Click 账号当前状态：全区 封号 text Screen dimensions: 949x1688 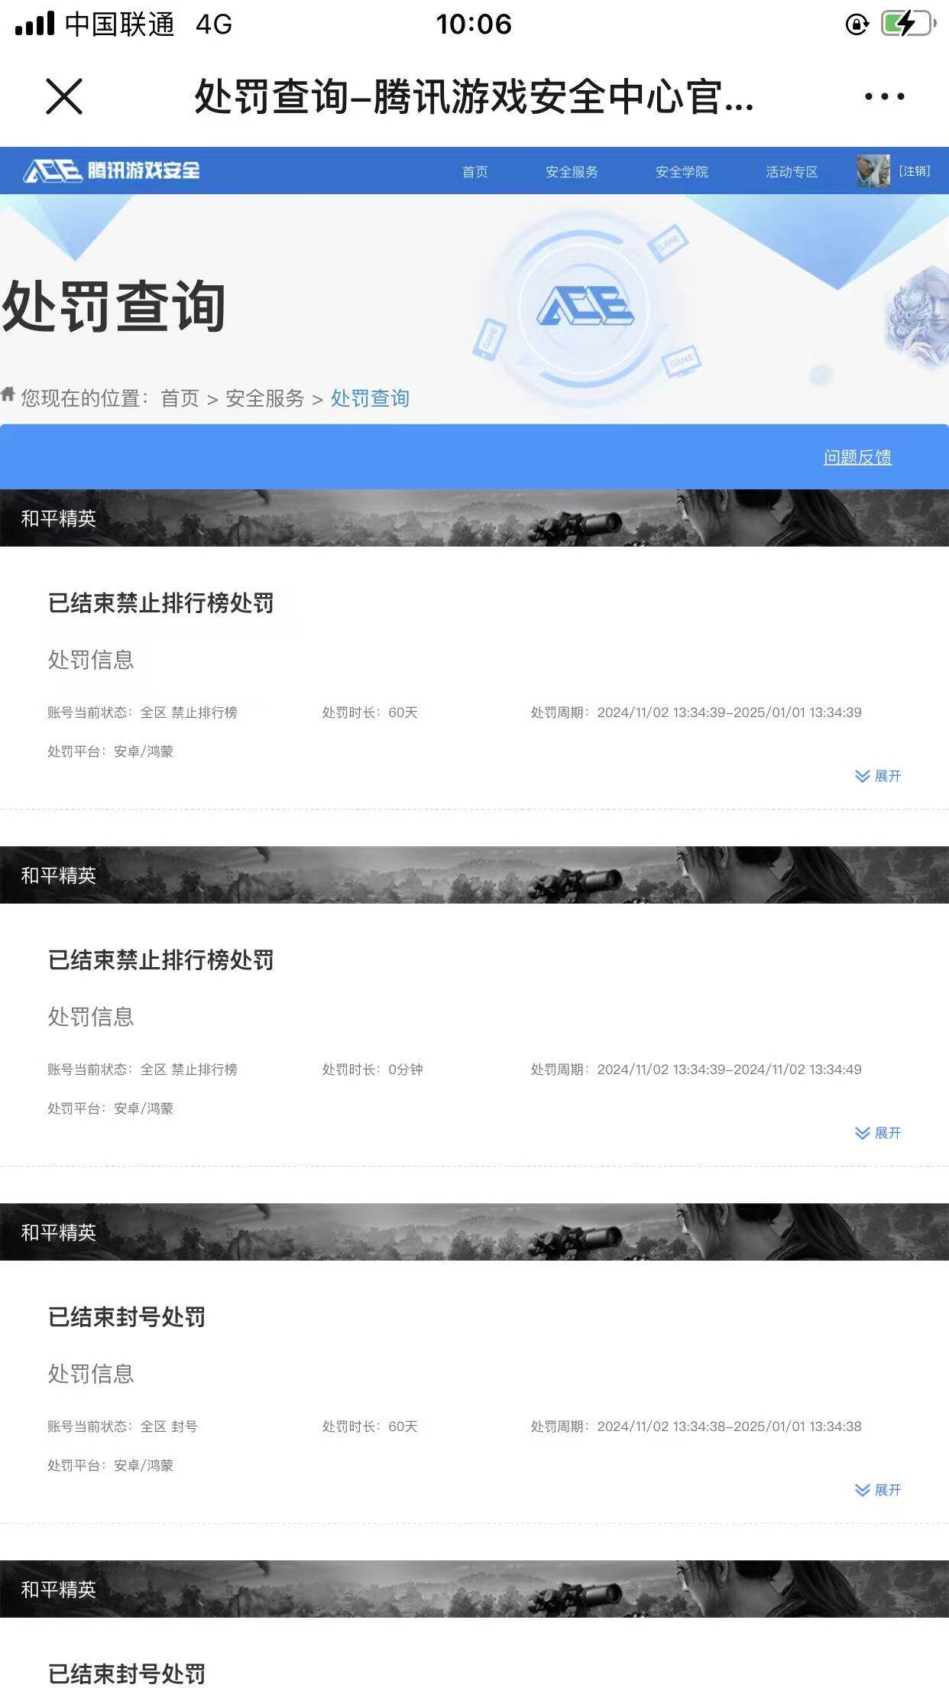[122, 1427]
